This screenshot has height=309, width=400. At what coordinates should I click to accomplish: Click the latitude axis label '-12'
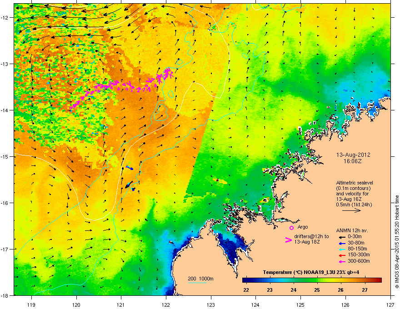tap(5, 18)
